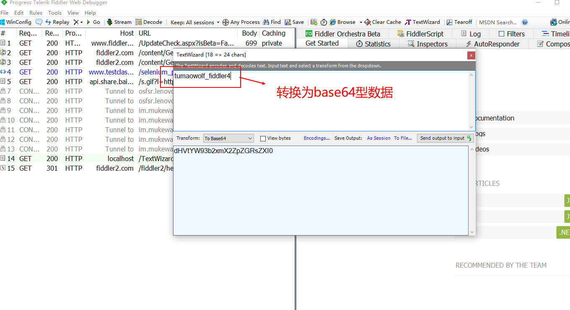570x310 pixels.
Task: Click Go to resume sessions
Action: [x=93, y=22]
